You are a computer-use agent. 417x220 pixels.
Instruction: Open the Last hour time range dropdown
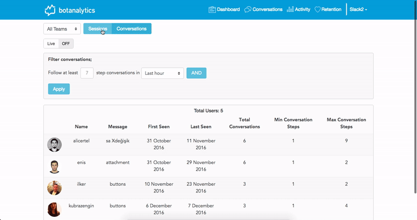click(x=163, y=73)
